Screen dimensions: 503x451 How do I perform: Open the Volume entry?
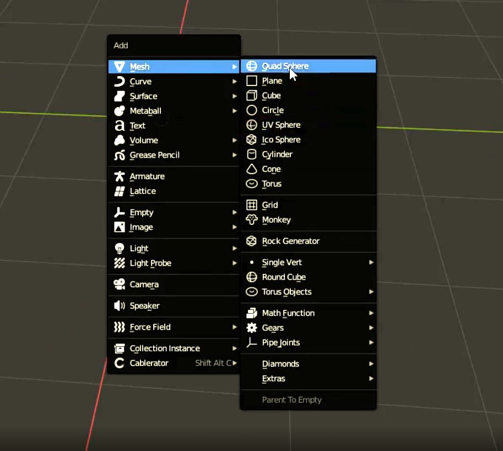coord(174,140)
